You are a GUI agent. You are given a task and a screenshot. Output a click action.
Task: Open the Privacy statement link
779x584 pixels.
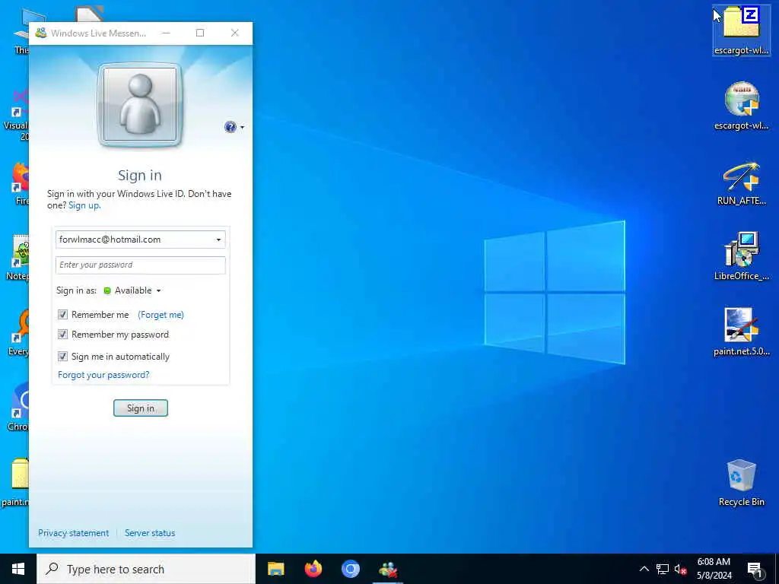tap(74, 533)
